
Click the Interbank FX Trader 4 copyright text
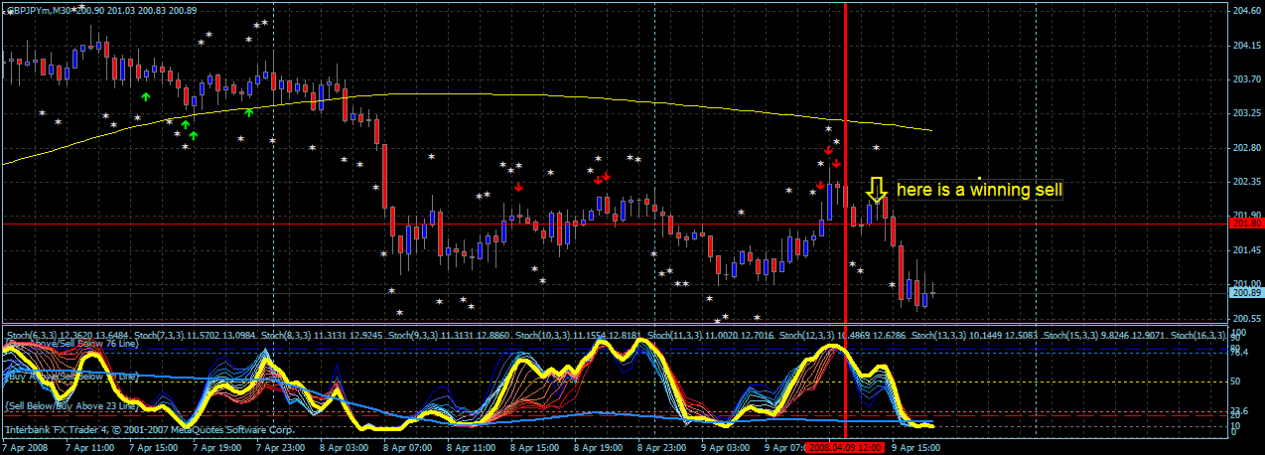tap(149, 429)
